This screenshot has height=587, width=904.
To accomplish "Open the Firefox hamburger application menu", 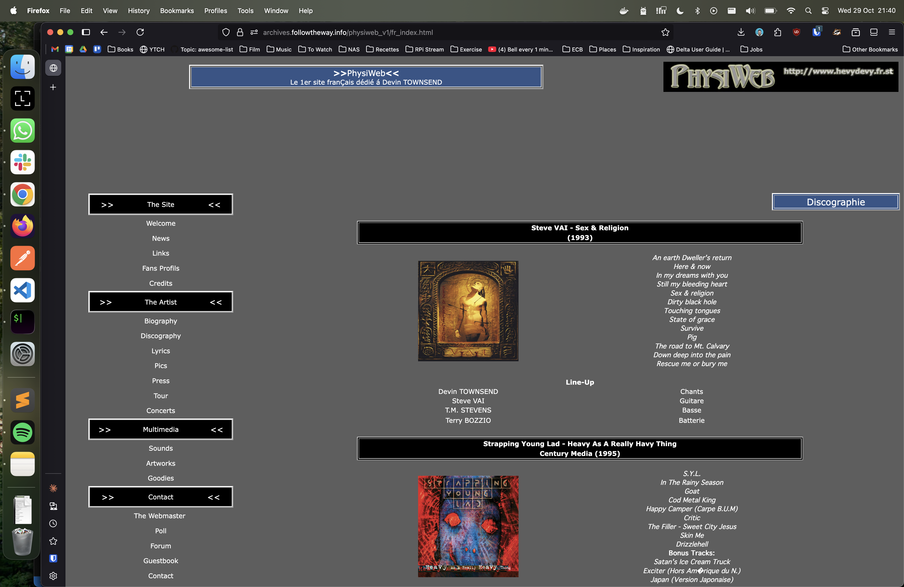I will point(891,32).
